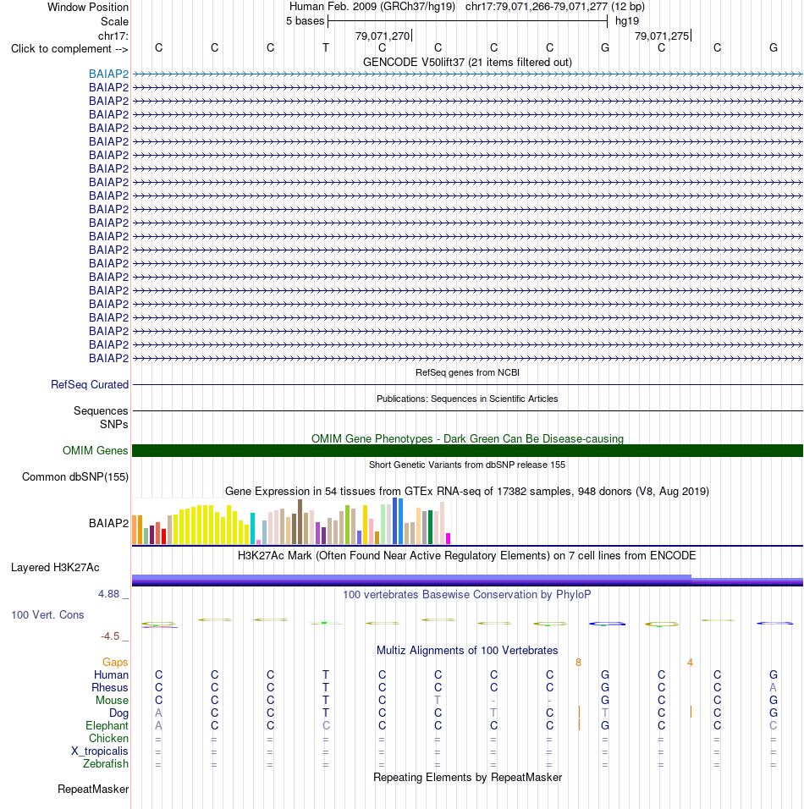Open the '100 Vert. Cons' track label

pos(47,615)
